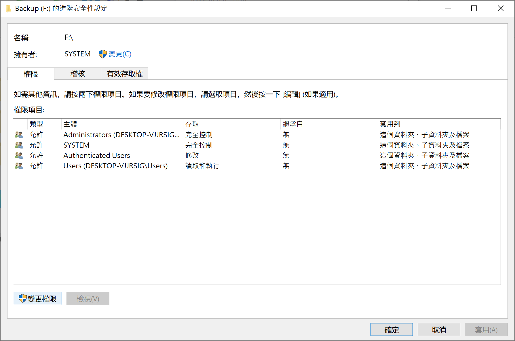Open the 權限 tab
515x341 pixels.
[x=31, y=74]
